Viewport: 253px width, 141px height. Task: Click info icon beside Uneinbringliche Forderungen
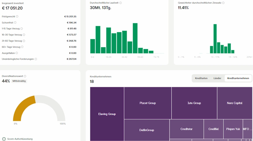(x=36, y=59)
